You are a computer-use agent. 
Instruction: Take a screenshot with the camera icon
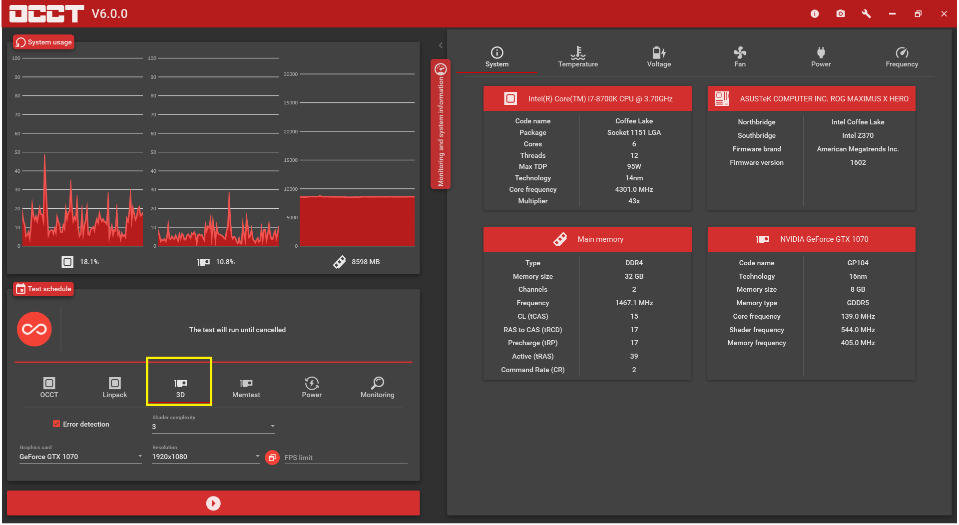click(x=841, y=13)
